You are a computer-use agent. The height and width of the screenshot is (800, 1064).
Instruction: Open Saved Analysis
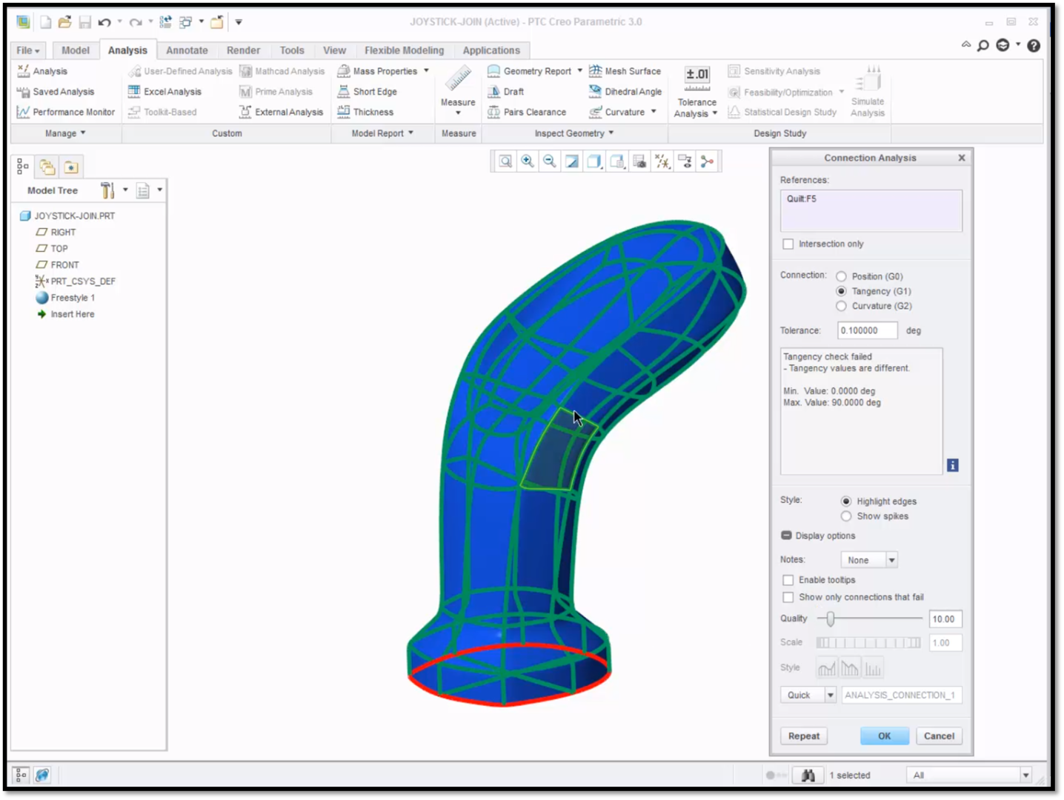[56, 92]
